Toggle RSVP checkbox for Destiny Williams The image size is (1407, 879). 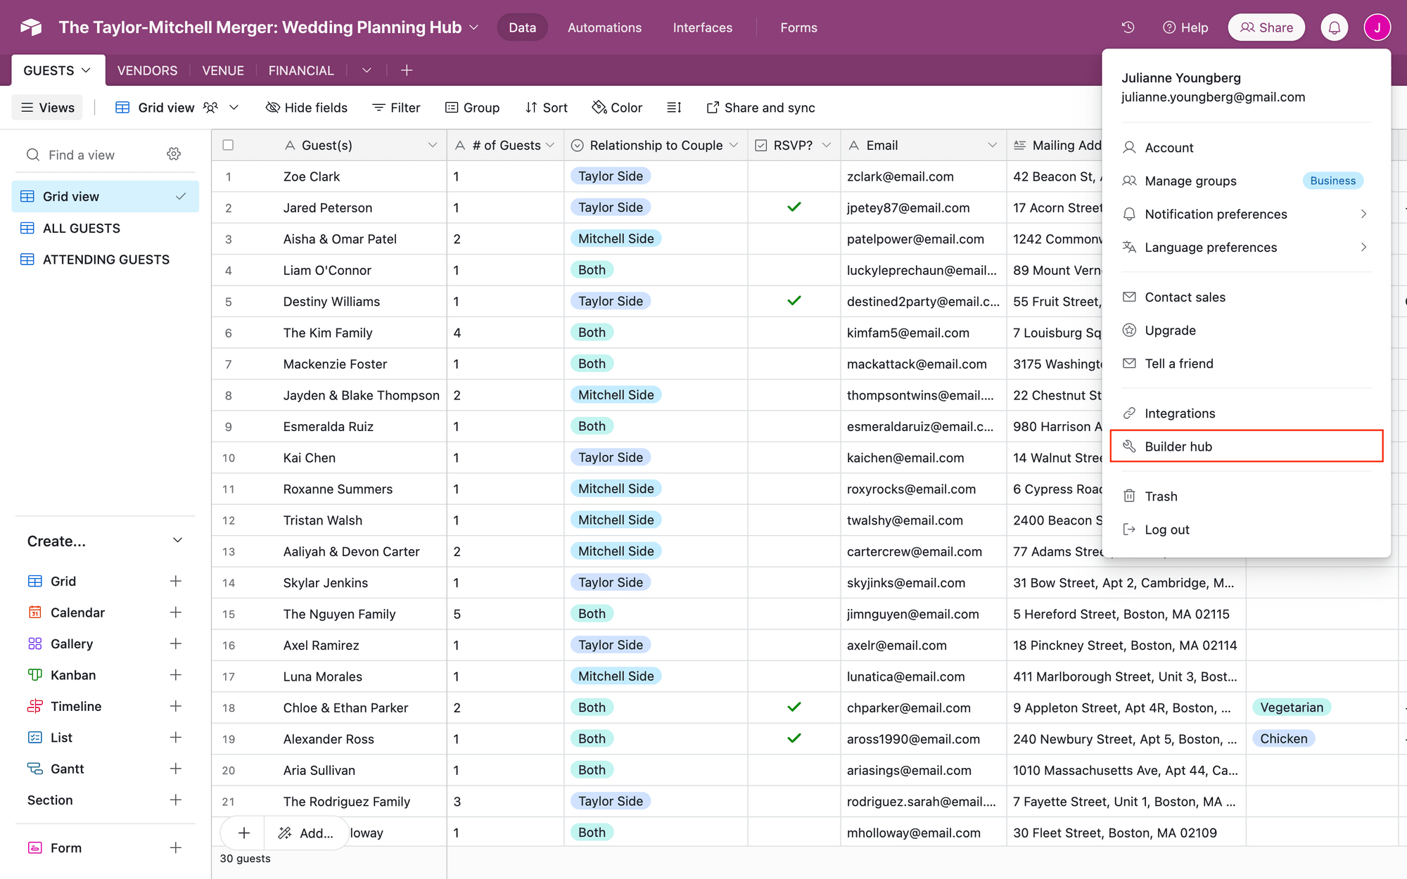[794, 301]
